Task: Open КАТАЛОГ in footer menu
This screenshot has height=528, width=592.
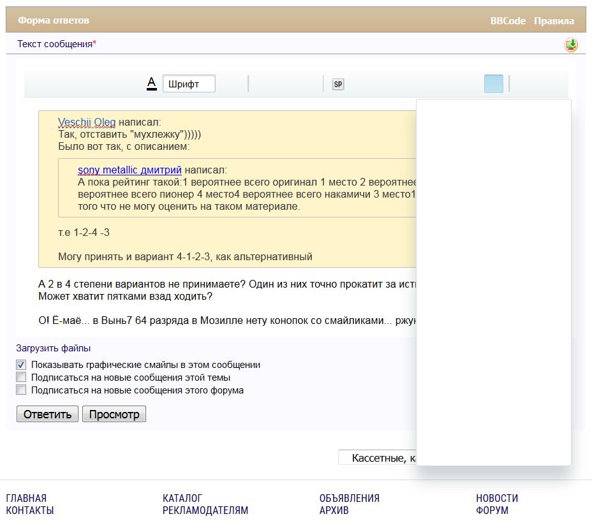Action: 182,498
